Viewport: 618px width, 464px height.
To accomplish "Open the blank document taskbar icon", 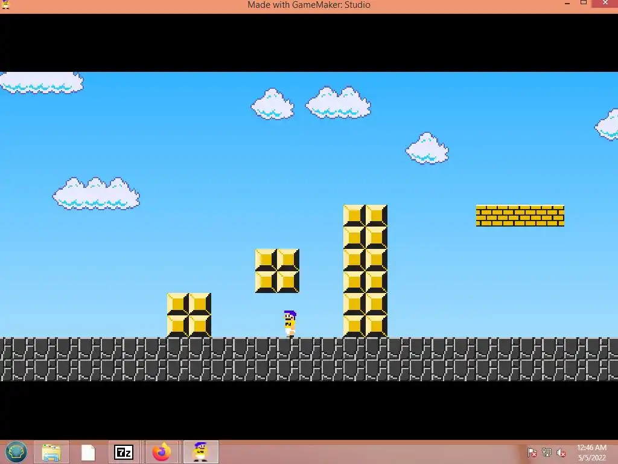I will click(x=88, y=452).
